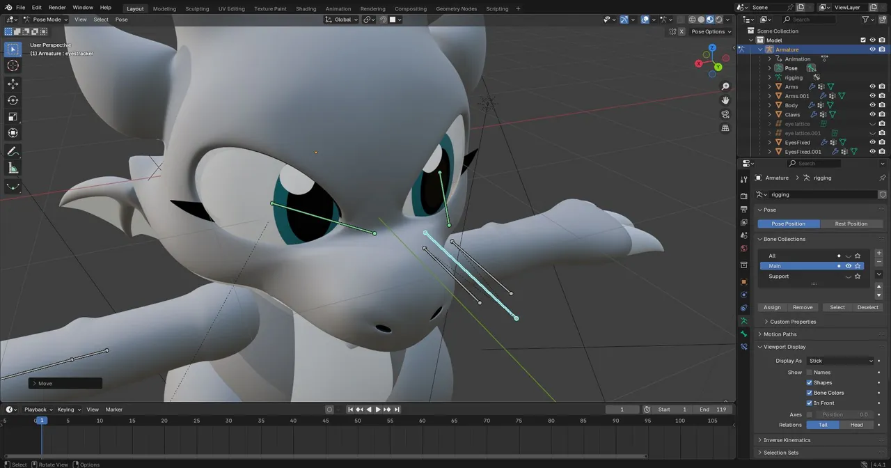The image size is (891, 468).
Task: Activate the Annotate pencil tool
Action: (x=13, y=151)
